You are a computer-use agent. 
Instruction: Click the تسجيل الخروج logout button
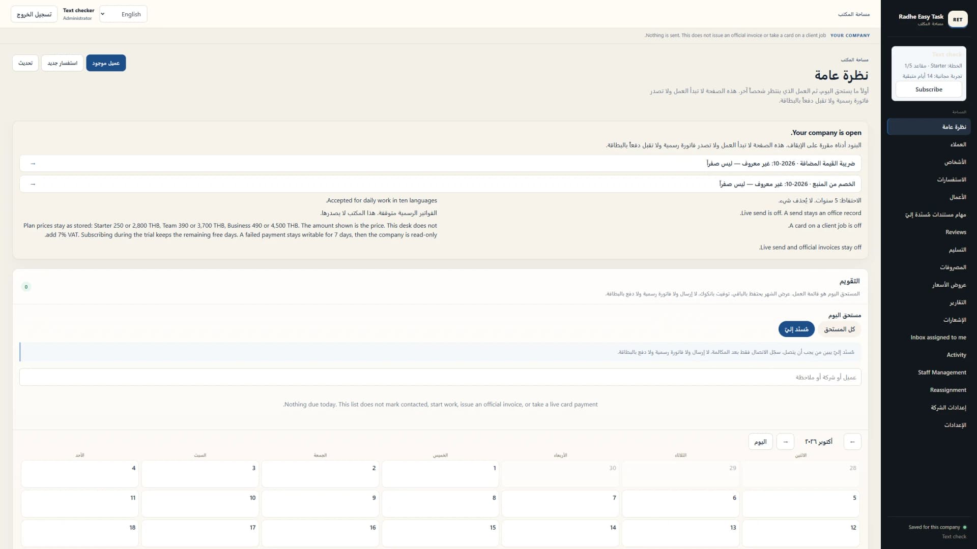point(34,14)
